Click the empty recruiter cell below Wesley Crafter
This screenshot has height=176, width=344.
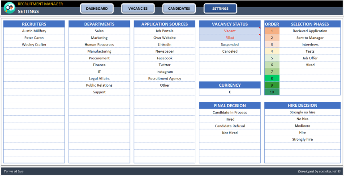34,51
